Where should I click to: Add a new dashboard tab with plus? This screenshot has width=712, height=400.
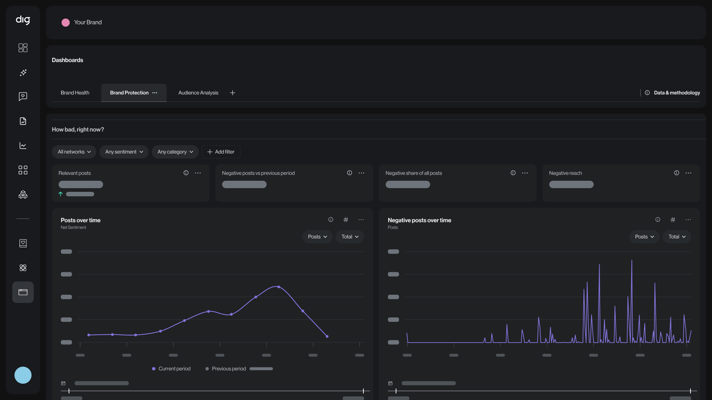[233, 93]
